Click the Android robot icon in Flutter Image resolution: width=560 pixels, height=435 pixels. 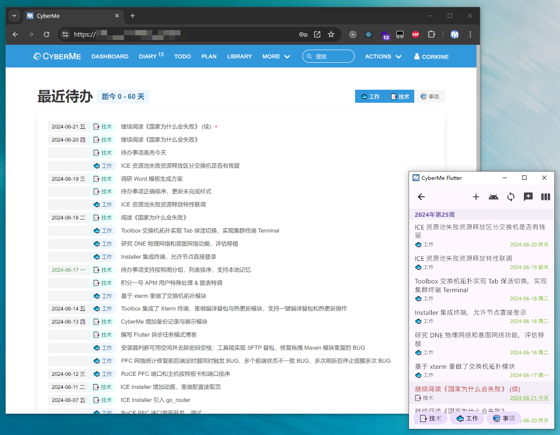(x=493, y=197)
